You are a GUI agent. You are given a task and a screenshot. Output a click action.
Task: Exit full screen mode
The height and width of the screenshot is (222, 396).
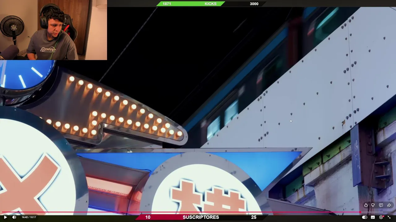tap(389, 217)
